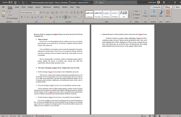
Task: Open the Replace dialog
Action: coord(136,15)
